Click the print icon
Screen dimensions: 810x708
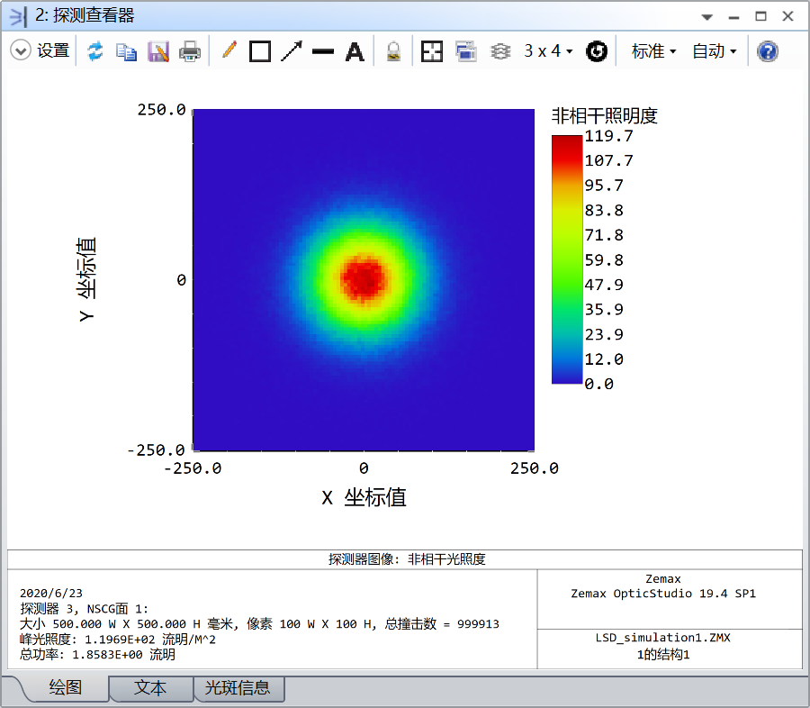tap(190, 51)
